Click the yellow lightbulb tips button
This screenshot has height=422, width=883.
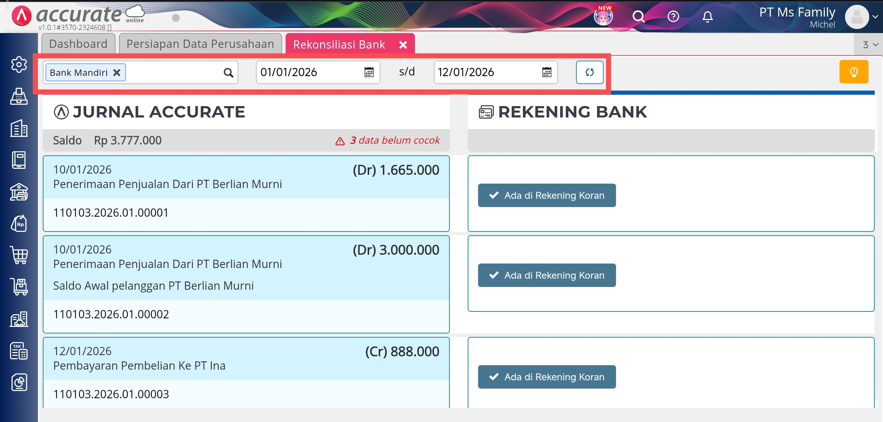click(854, 72)
